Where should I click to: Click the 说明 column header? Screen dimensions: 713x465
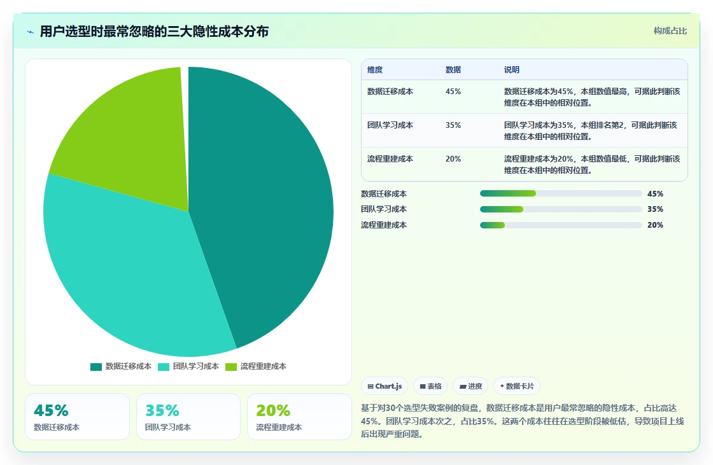coord(512,70)
